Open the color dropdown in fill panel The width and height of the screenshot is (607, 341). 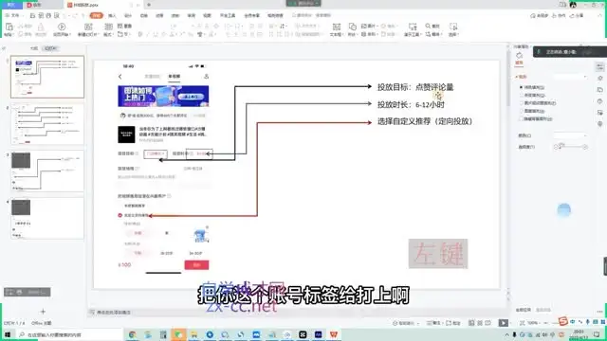(570, 135)
